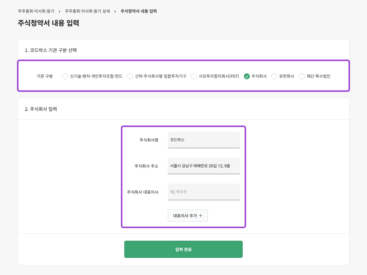Click the first breadcrumb separator chevron
The height and width of the screenshot is (275, 367).
pos(60,11)
